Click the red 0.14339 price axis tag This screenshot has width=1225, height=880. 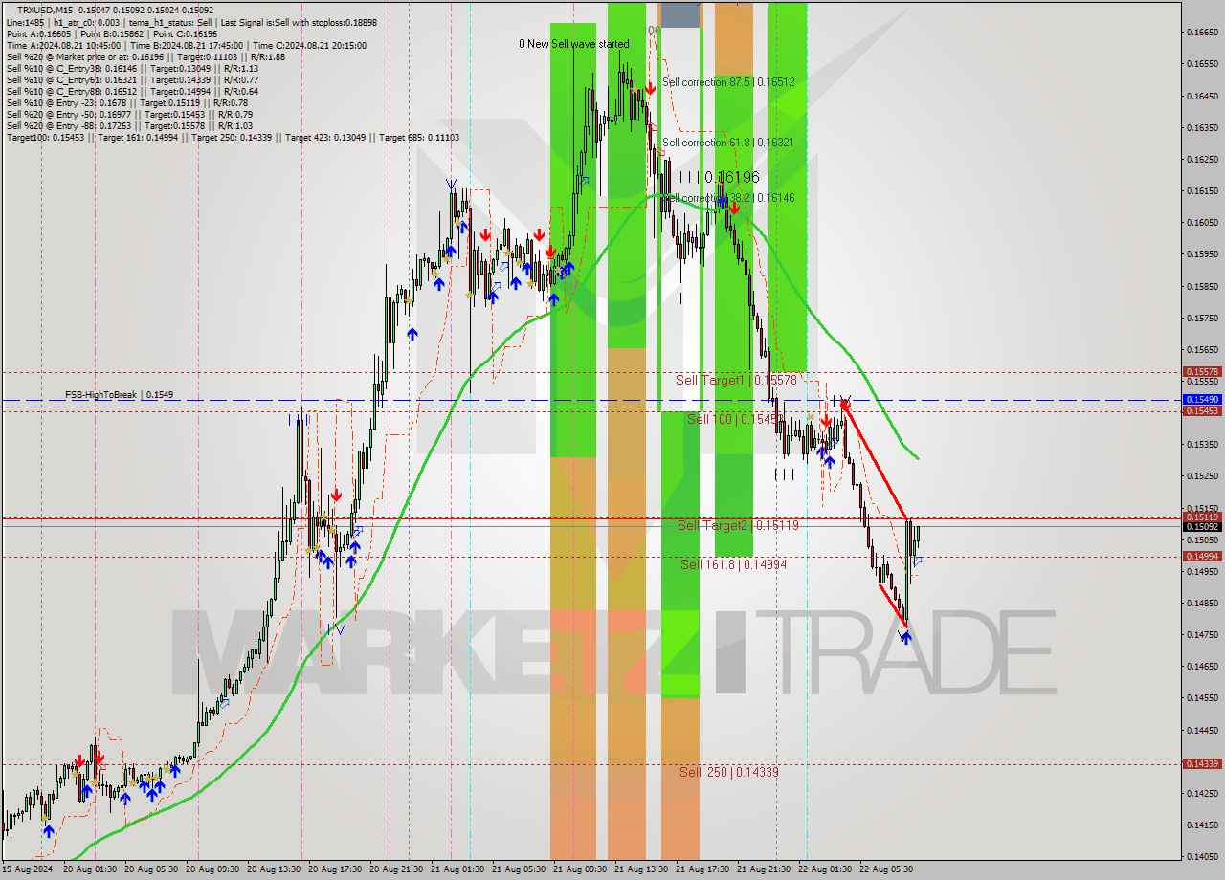click(1202, 763)
